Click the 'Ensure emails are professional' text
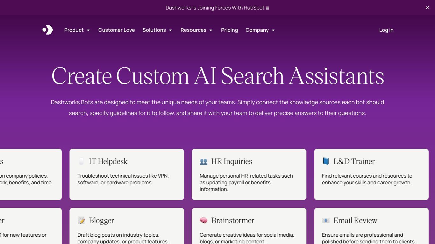 pos(369,238)
